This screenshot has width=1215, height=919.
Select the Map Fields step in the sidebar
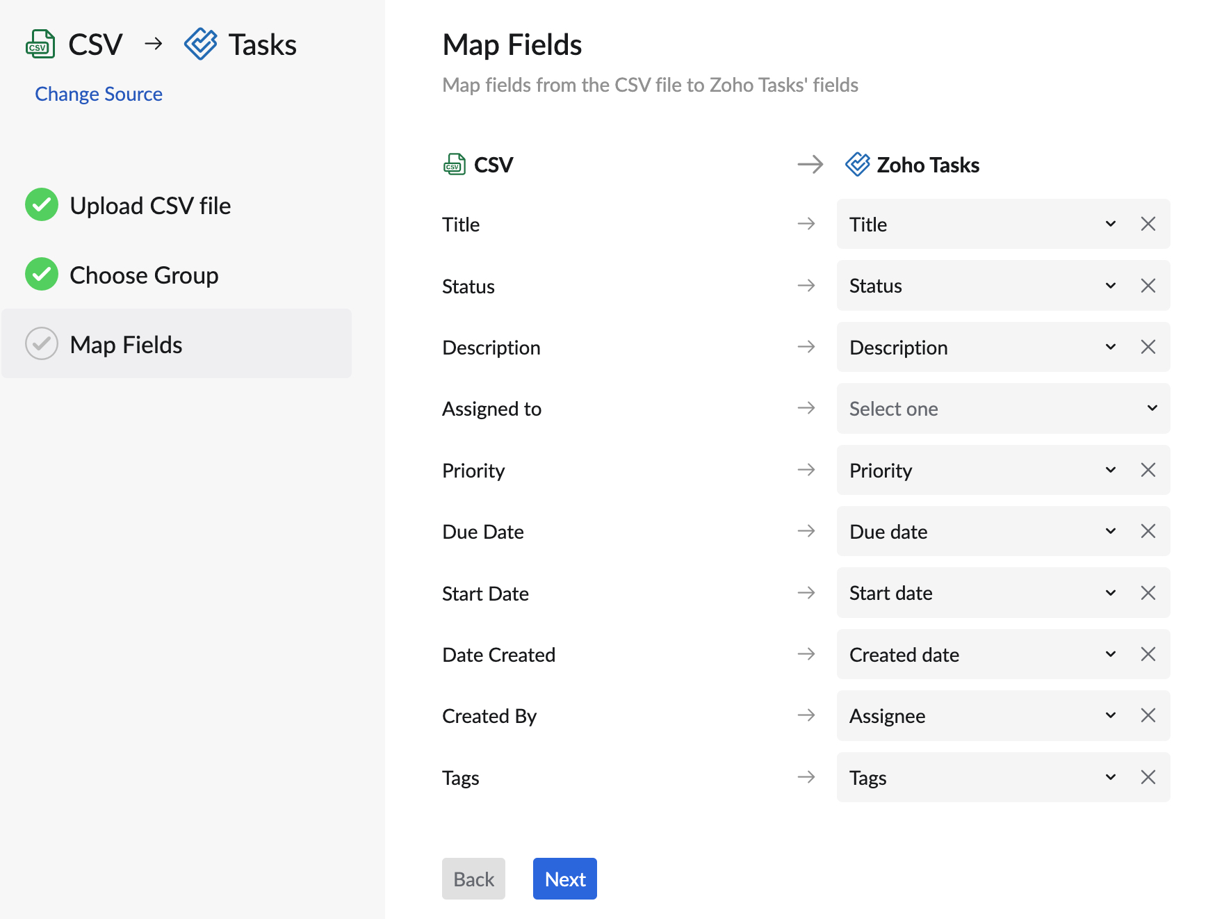(125, 343)
